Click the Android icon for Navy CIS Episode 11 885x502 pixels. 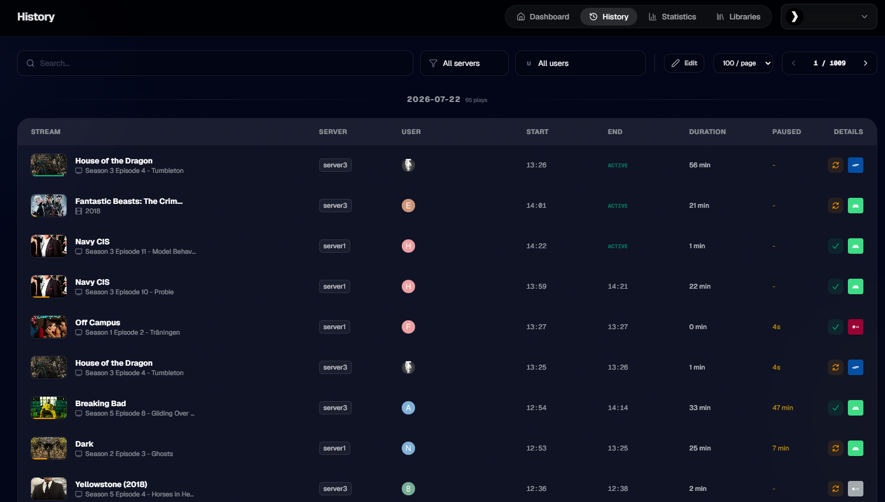856,246
